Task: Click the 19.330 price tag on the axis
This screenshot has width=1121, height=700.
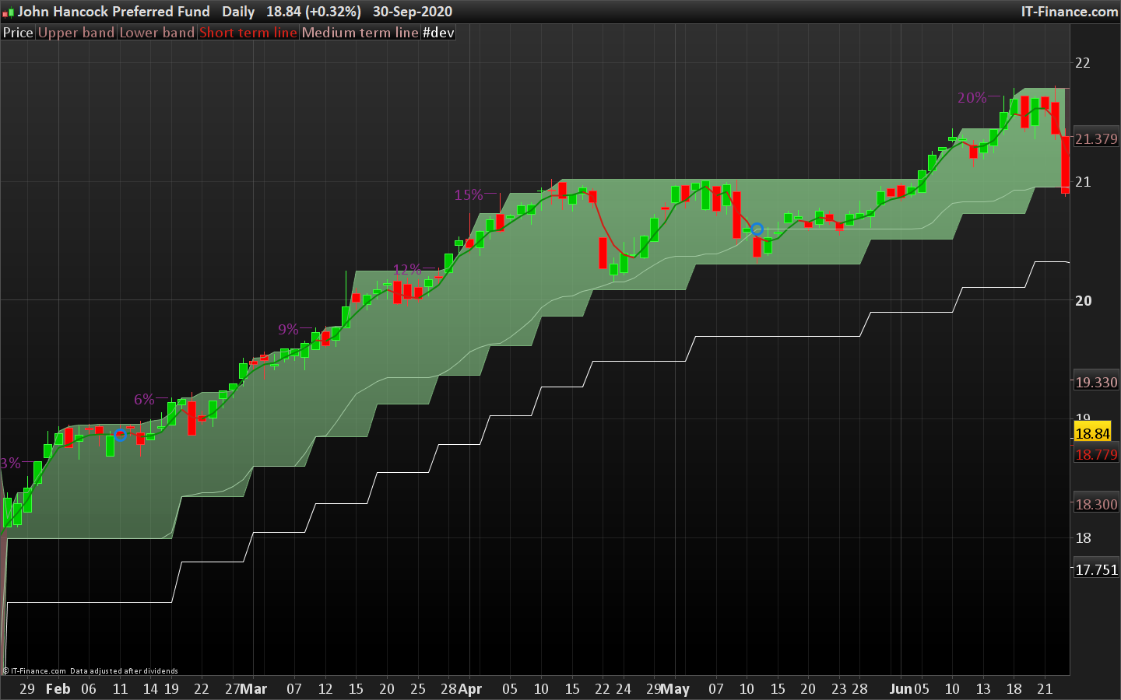Action: point(1096,383)
